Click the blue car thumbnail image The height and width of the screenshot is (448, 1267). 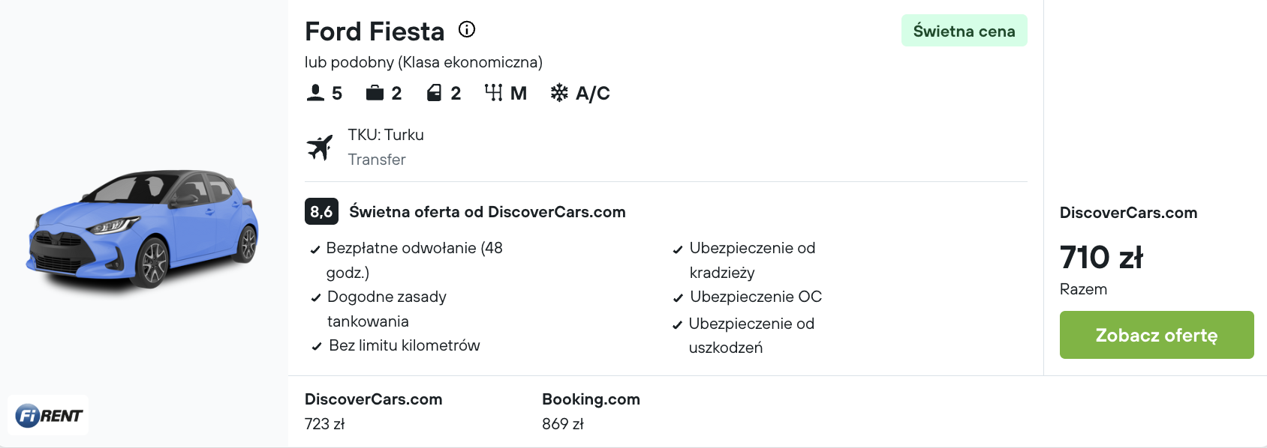[x=143, y=228]
